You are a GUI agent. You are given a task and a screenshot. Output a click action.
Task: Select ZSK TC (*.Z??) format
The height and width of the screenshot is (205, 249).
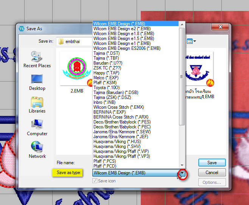(x=136, y=68)
